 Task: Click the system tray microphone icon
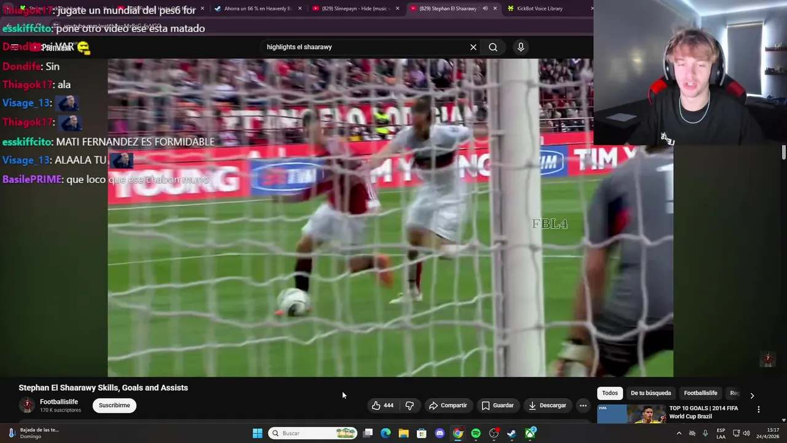(x=705, y=433)
